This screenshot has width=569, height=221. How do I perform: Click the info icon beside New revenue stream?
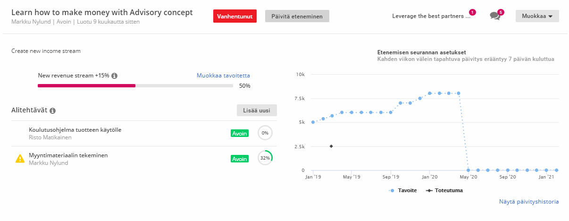click(114, 76)
